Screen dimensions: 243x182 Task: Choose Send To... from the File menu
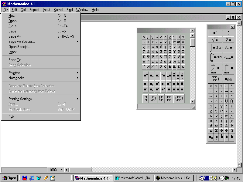tap(41, 60)
